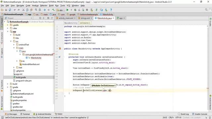
Task: Click the Copy toolbar icon
Action: pyautogui.click(x=27, y=10)
